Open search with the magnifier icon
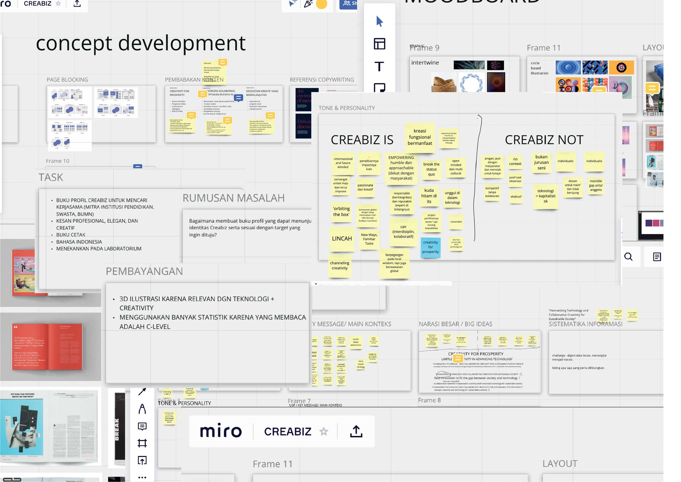 tap(628, 257)
